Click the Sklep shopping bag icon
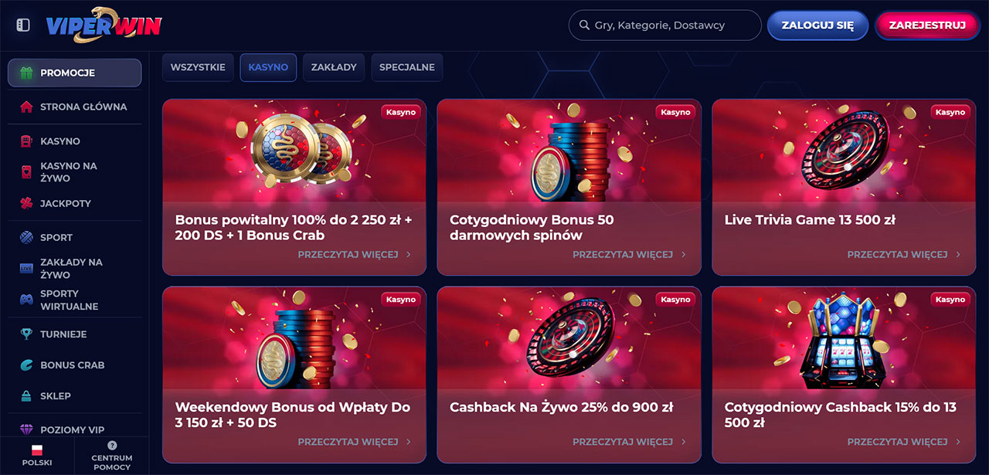The image size is (989, 475). [x=26, y=395]
